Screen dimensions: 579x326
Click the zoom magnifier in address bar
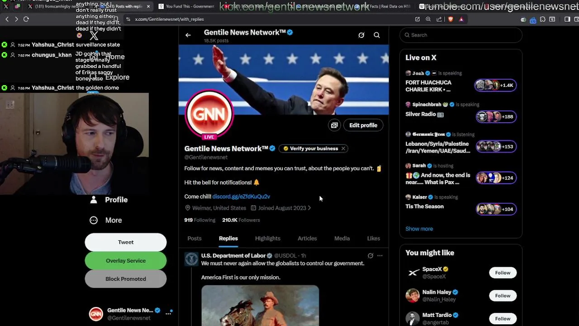[x=428, y=19]
